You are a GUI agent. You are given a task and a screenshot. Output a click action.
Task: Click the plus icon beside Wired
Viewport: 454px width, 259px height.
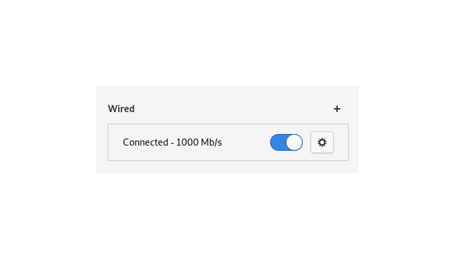337,109
